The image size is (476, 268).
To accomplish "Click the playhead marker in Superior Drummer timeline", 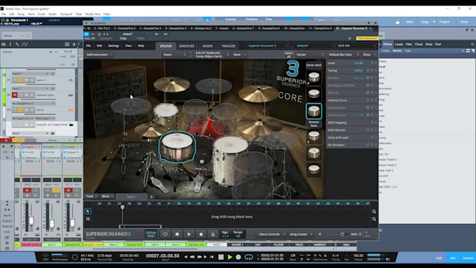I will pyautogui.click(x=122, y=207).
